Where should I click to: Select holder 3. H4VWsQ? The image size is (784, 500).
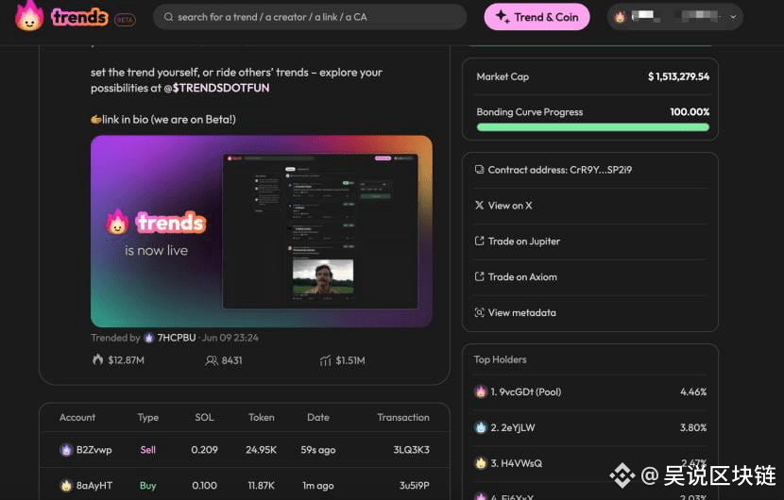coord(517,463)
